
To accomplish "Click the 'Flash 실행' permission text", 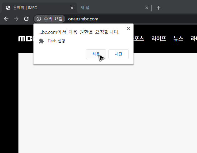I will (56, 41).
